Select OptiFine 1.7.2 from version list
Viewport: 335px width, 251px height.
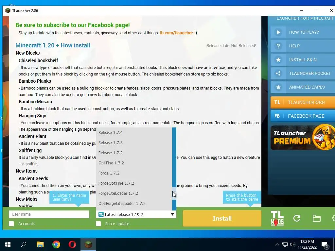tap(134, 163)
